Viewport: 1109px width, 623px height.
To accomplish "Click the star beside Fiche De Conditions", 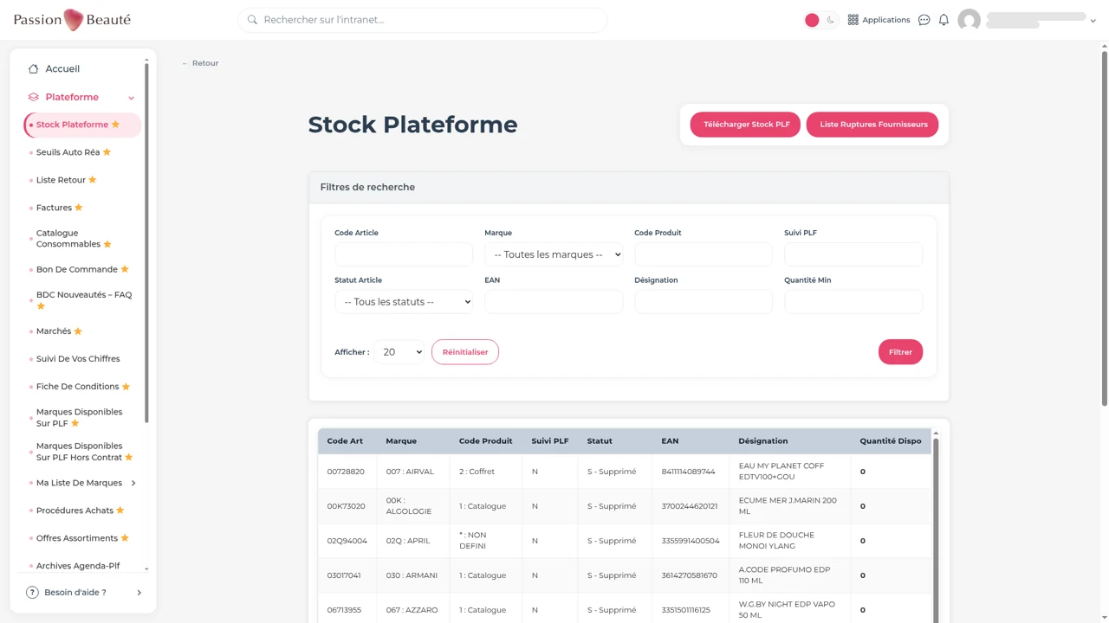I will 126,387.
